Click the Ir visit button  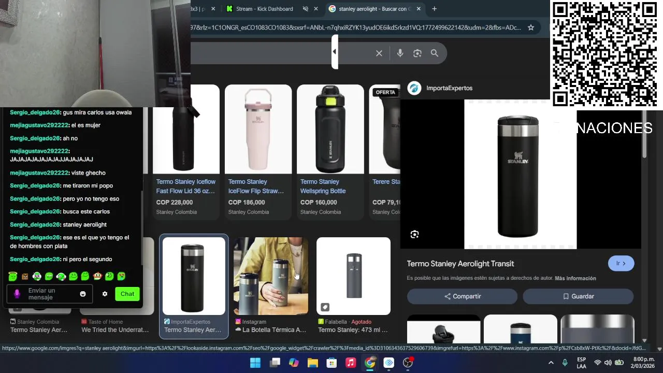pyautogui.click(x=621, y=264)
